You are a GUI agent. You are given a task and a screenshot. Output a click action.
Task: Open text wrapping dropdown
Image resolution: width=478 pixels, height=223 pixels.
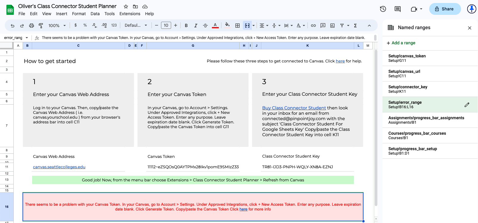(x=288, y=26)
